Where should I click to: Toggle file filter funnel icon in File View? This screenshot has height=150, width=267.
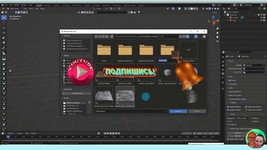(196, 36)
